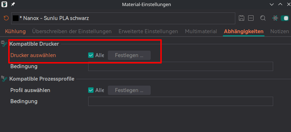The image size is (291, 132).
Task: Click the reset-to-defaults orange arrow icon
Action: 6,18
